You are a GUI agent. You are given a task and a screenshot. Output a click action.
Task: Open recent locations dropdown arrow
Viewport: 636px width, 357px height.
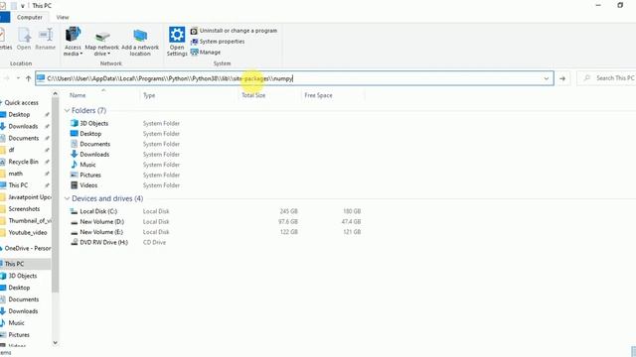click(x=18, y=78)
